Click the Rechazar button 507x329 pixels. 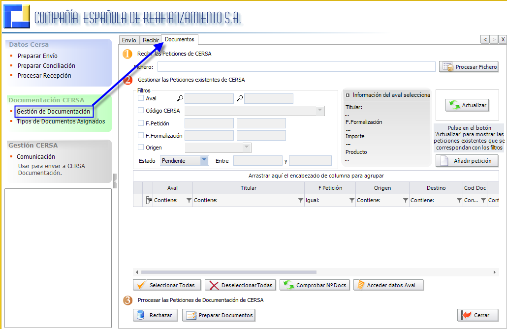pyautogui.click(x=155, y=315)
